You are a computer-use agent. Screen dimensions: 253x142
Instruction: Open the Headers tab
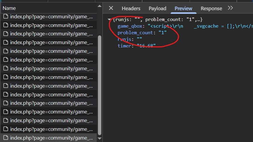[x=131, y=9]
